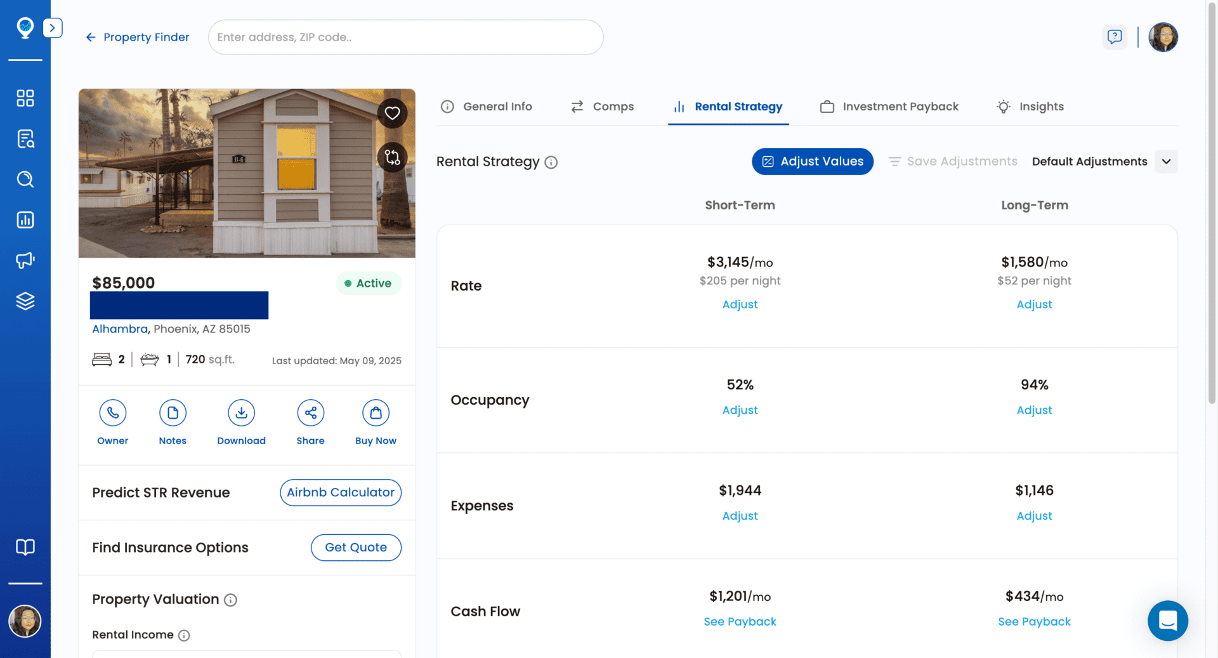This screenshot has width=1218, height=658.
Task: Favorite the property using the heart icon
Action: pos(392,112)
